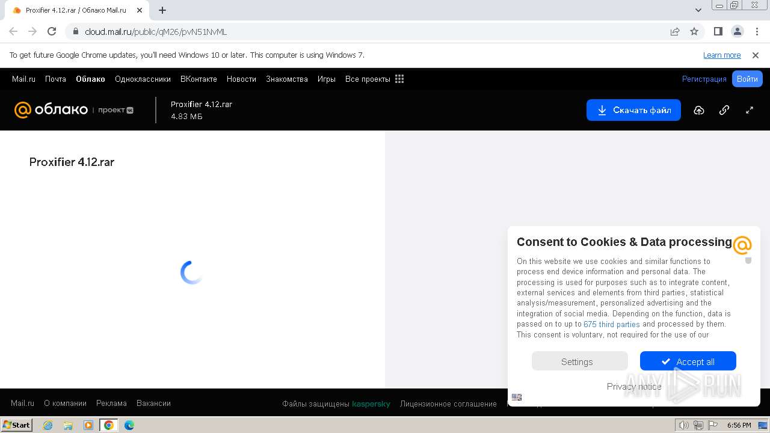770x433 pixels.
Task: Click the small icon at cookie dialog corner
Action: click(517, 397)
